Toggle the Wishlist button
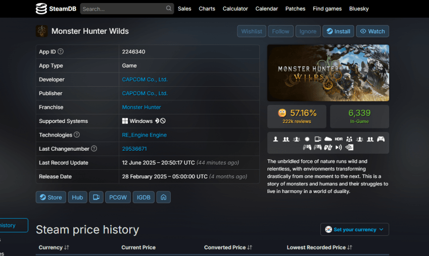 (x=252, y=31)
